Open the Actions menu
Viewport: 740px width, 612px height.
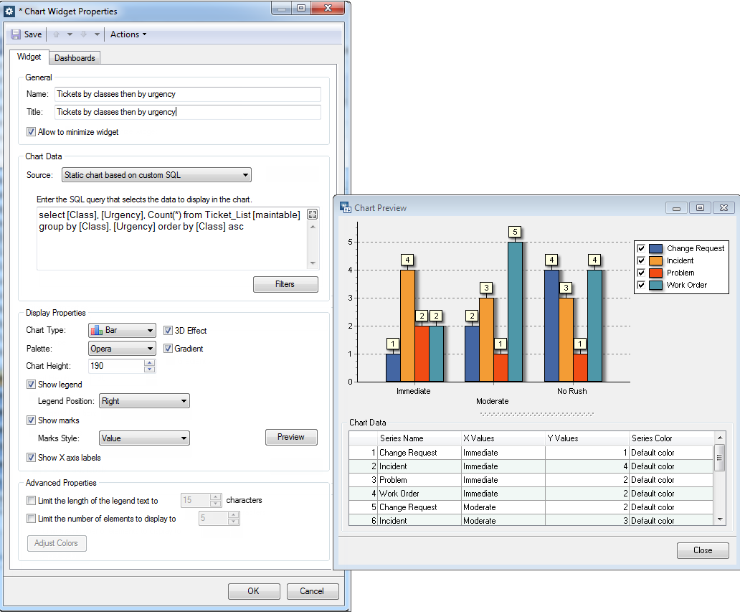128,34
